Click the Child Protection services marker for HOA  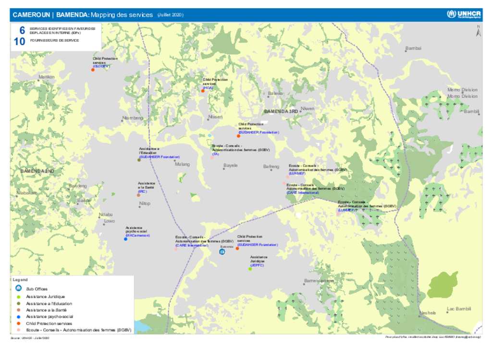203,90
